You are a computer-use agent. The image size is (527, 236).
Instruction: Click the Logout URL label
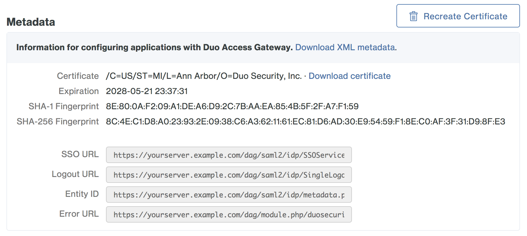click(x=75, y=174)
